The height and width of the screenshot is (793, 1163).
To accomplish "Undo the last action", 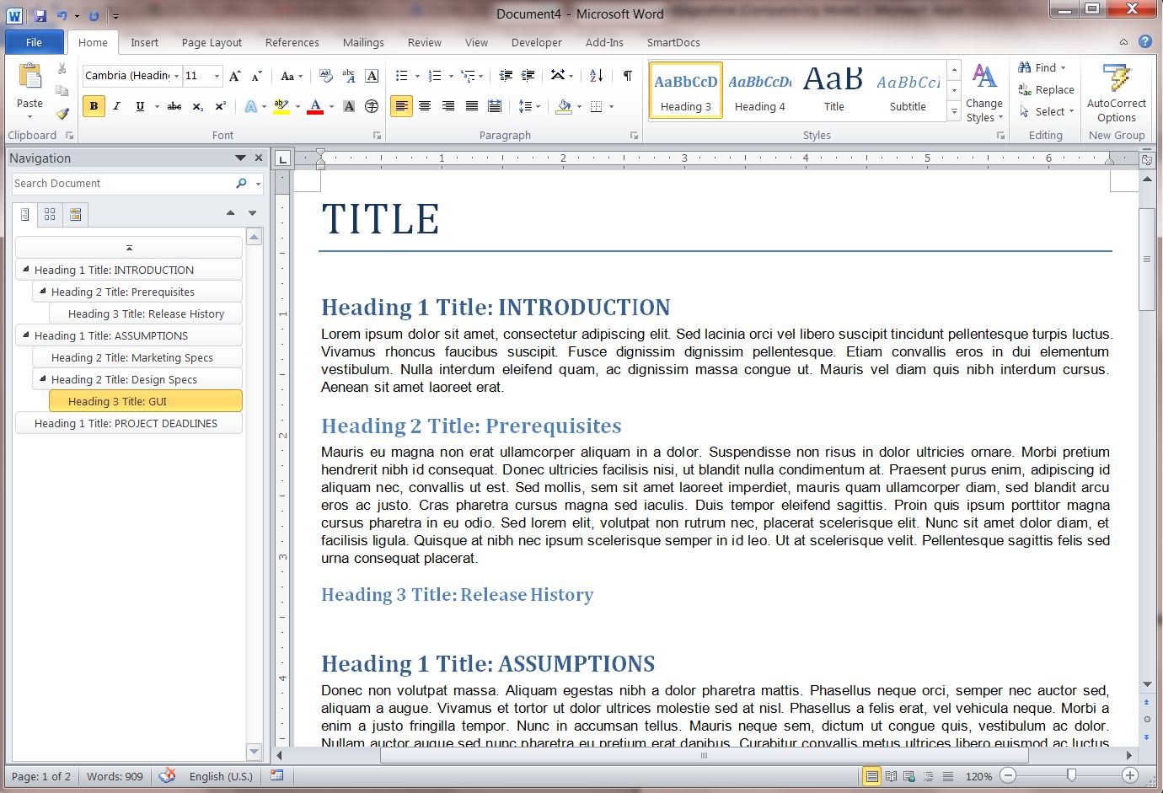I will click(x=62, y=15).
